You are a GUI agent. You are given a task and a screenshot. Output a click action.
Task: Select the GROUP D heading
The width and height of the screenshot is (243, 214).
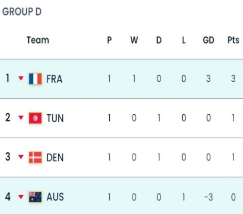(22, 12)
